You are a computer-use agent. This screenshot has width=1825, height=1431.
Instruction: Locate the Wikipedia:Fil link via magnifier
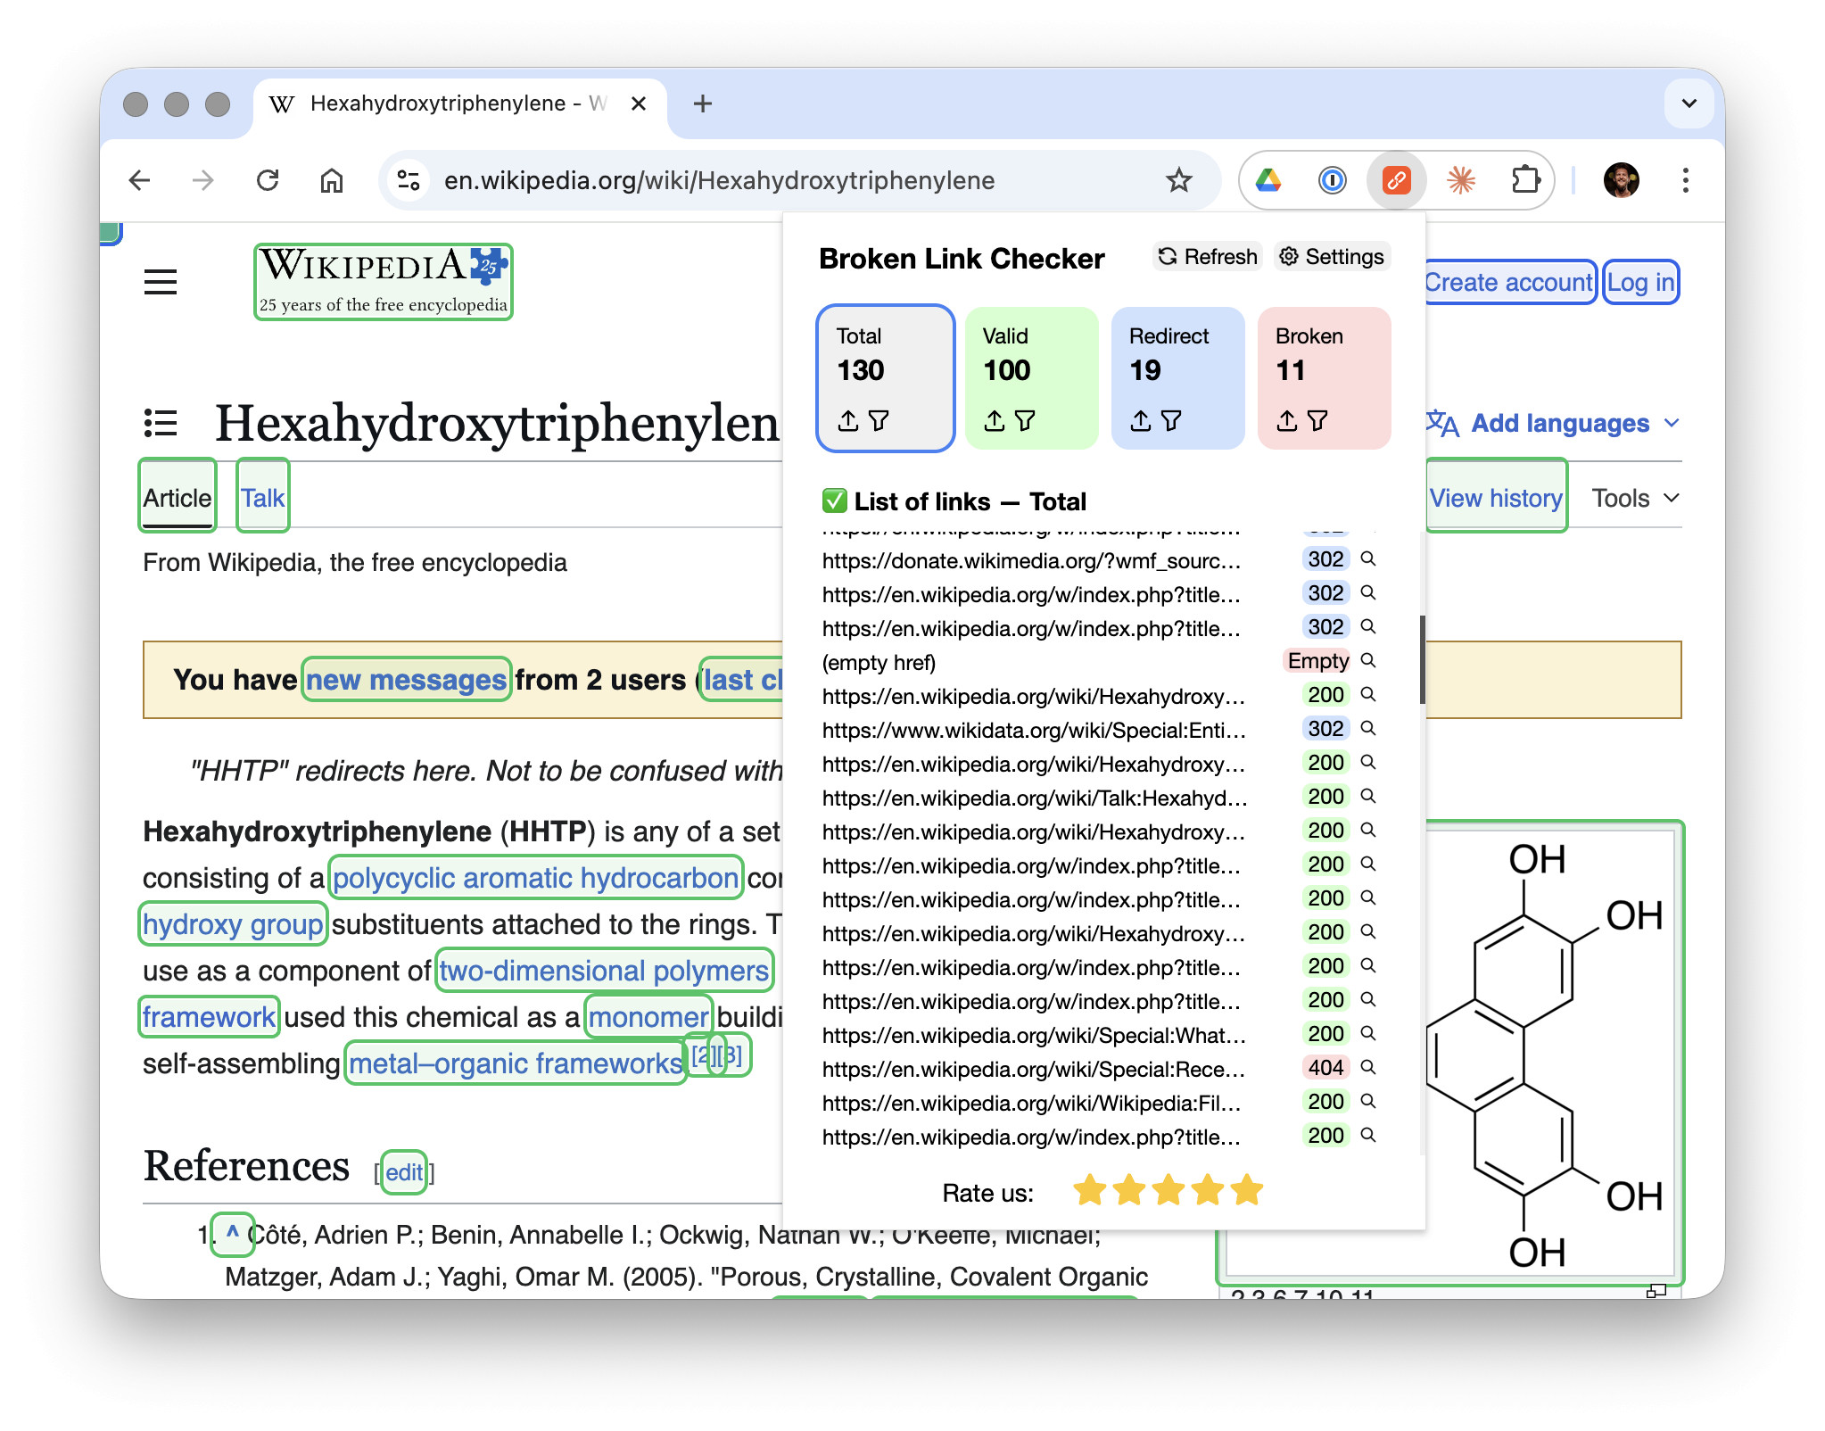point(1368,1102)
